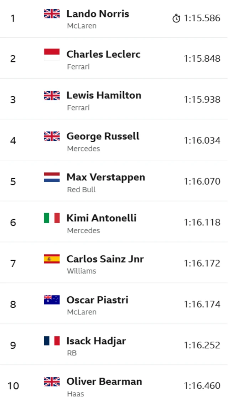Click the Australian flag beside Oscar Piastri
The height and width of the screenshot is (404, 228).
52,300
